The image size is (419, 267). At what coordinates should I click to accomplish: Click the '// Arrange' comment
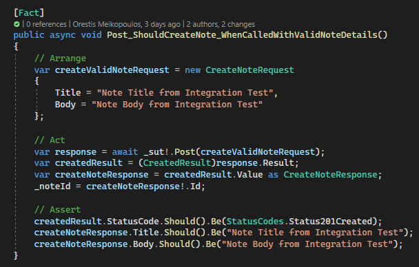pos(60,58)
